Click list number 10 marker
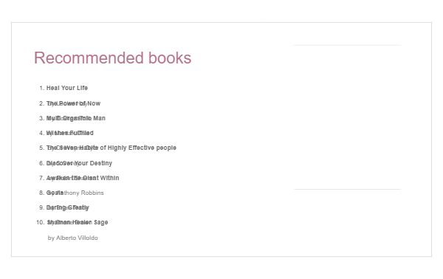Image resolution: width=443 pixels, height=279 pixels. [x=40, y=222]
